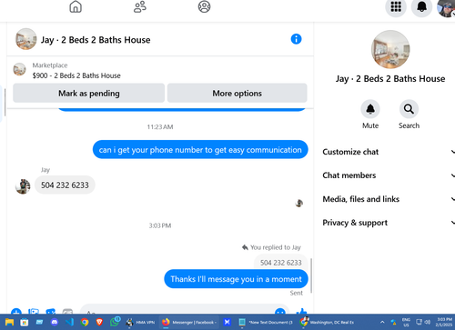This screenshot has height=330, width=455.
Task: Go to Facebook Home via house icon
Action: [x=76, y=6]
